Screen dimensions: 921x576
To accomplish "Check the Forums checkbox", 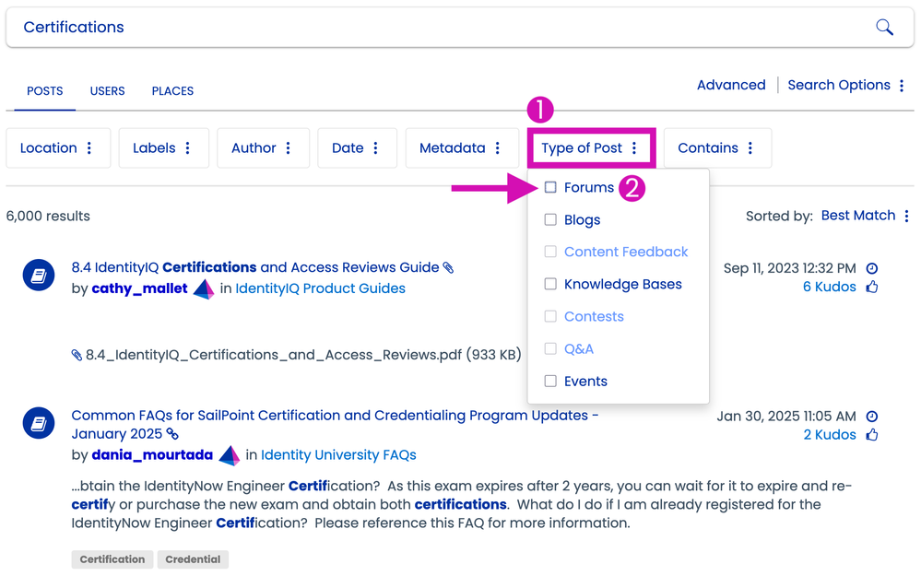I will [550, 187].
